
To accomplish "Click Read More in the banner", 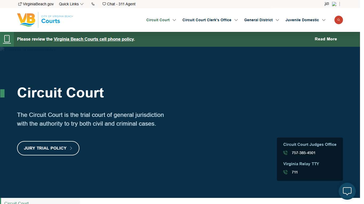I will pos(326,39).
